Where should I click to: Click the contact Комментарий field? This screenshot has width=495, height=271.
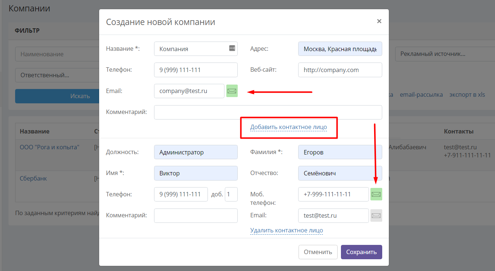point(196,215)
